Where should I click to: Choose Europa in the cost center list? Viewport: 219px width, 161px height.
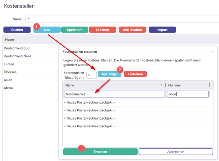point(10,64)
